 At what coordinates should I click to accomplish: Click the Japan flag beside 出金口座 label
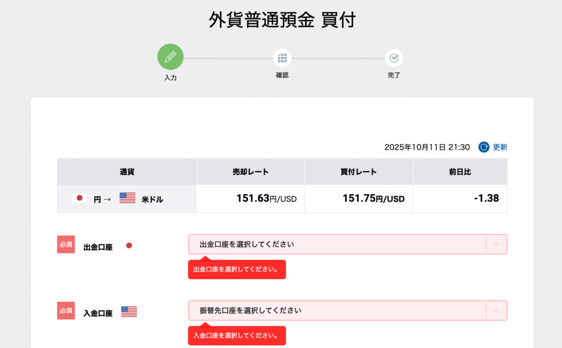click(129, 246)
